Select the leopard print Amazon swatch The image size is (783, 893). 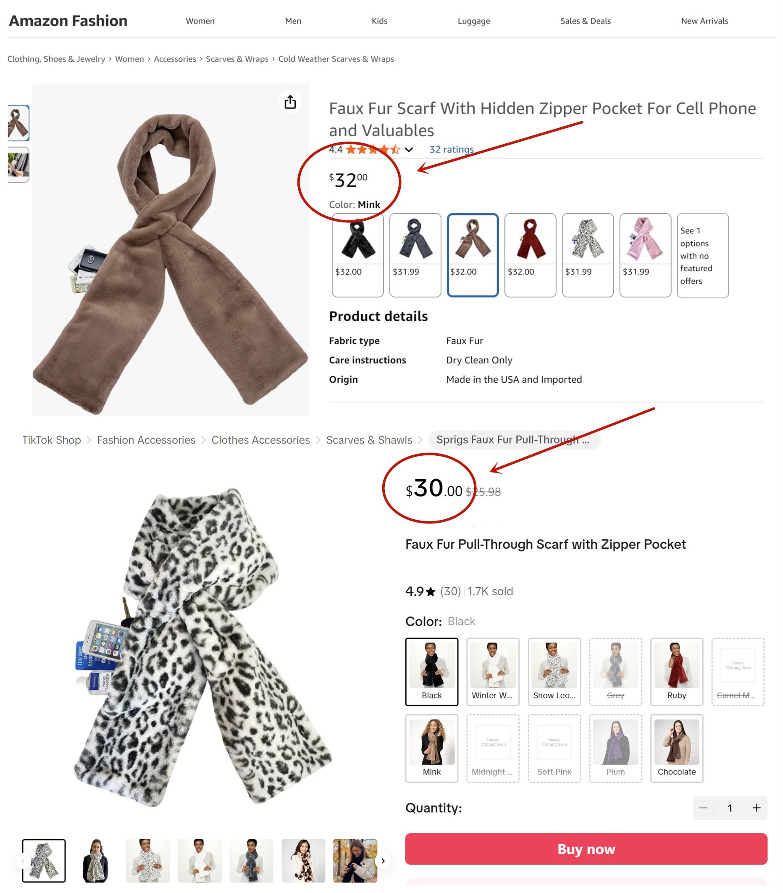[x=588, y=255]
